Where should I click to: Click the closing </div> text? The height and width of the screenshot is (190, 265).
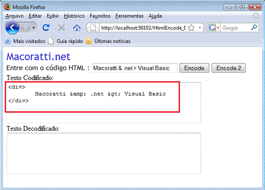pyautogui.click(x=19, y=101)
